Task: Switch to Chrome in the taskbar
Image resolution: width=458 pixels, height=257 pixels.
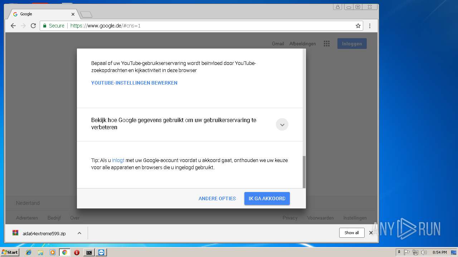Action: tap(64, 252)
